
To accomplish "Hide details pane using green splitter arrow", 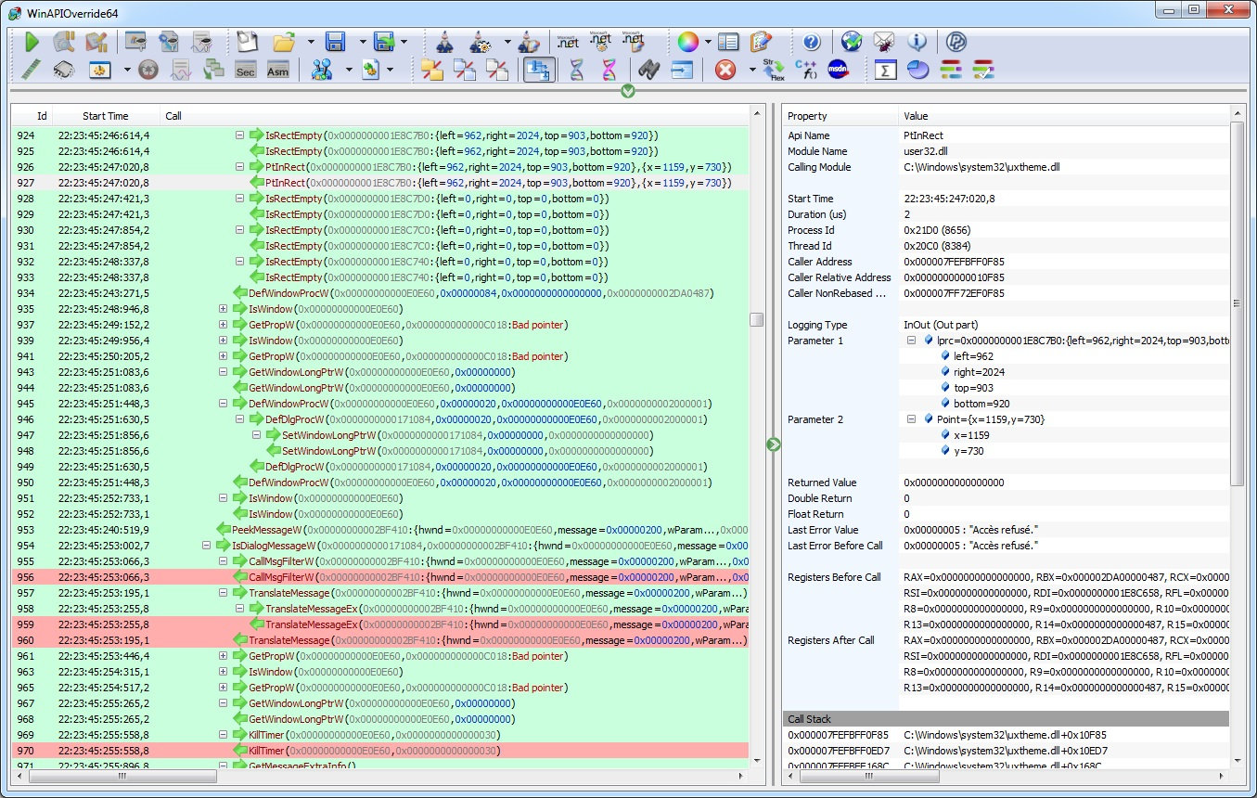I will (774, 445).
